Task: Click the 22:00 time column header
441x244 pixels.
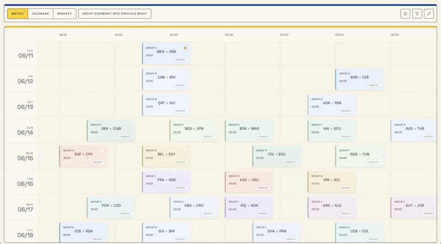Action: pyautogui.click(x=174, y=35)
